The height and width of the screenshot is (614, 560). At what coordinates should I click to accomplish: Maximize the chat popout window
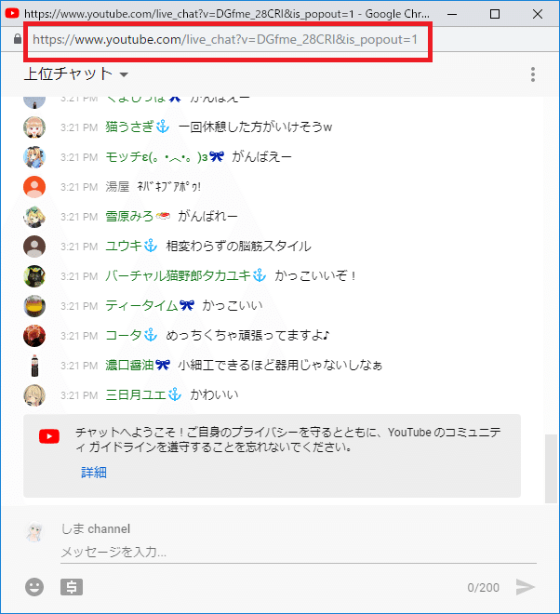[x=495, y=14]
